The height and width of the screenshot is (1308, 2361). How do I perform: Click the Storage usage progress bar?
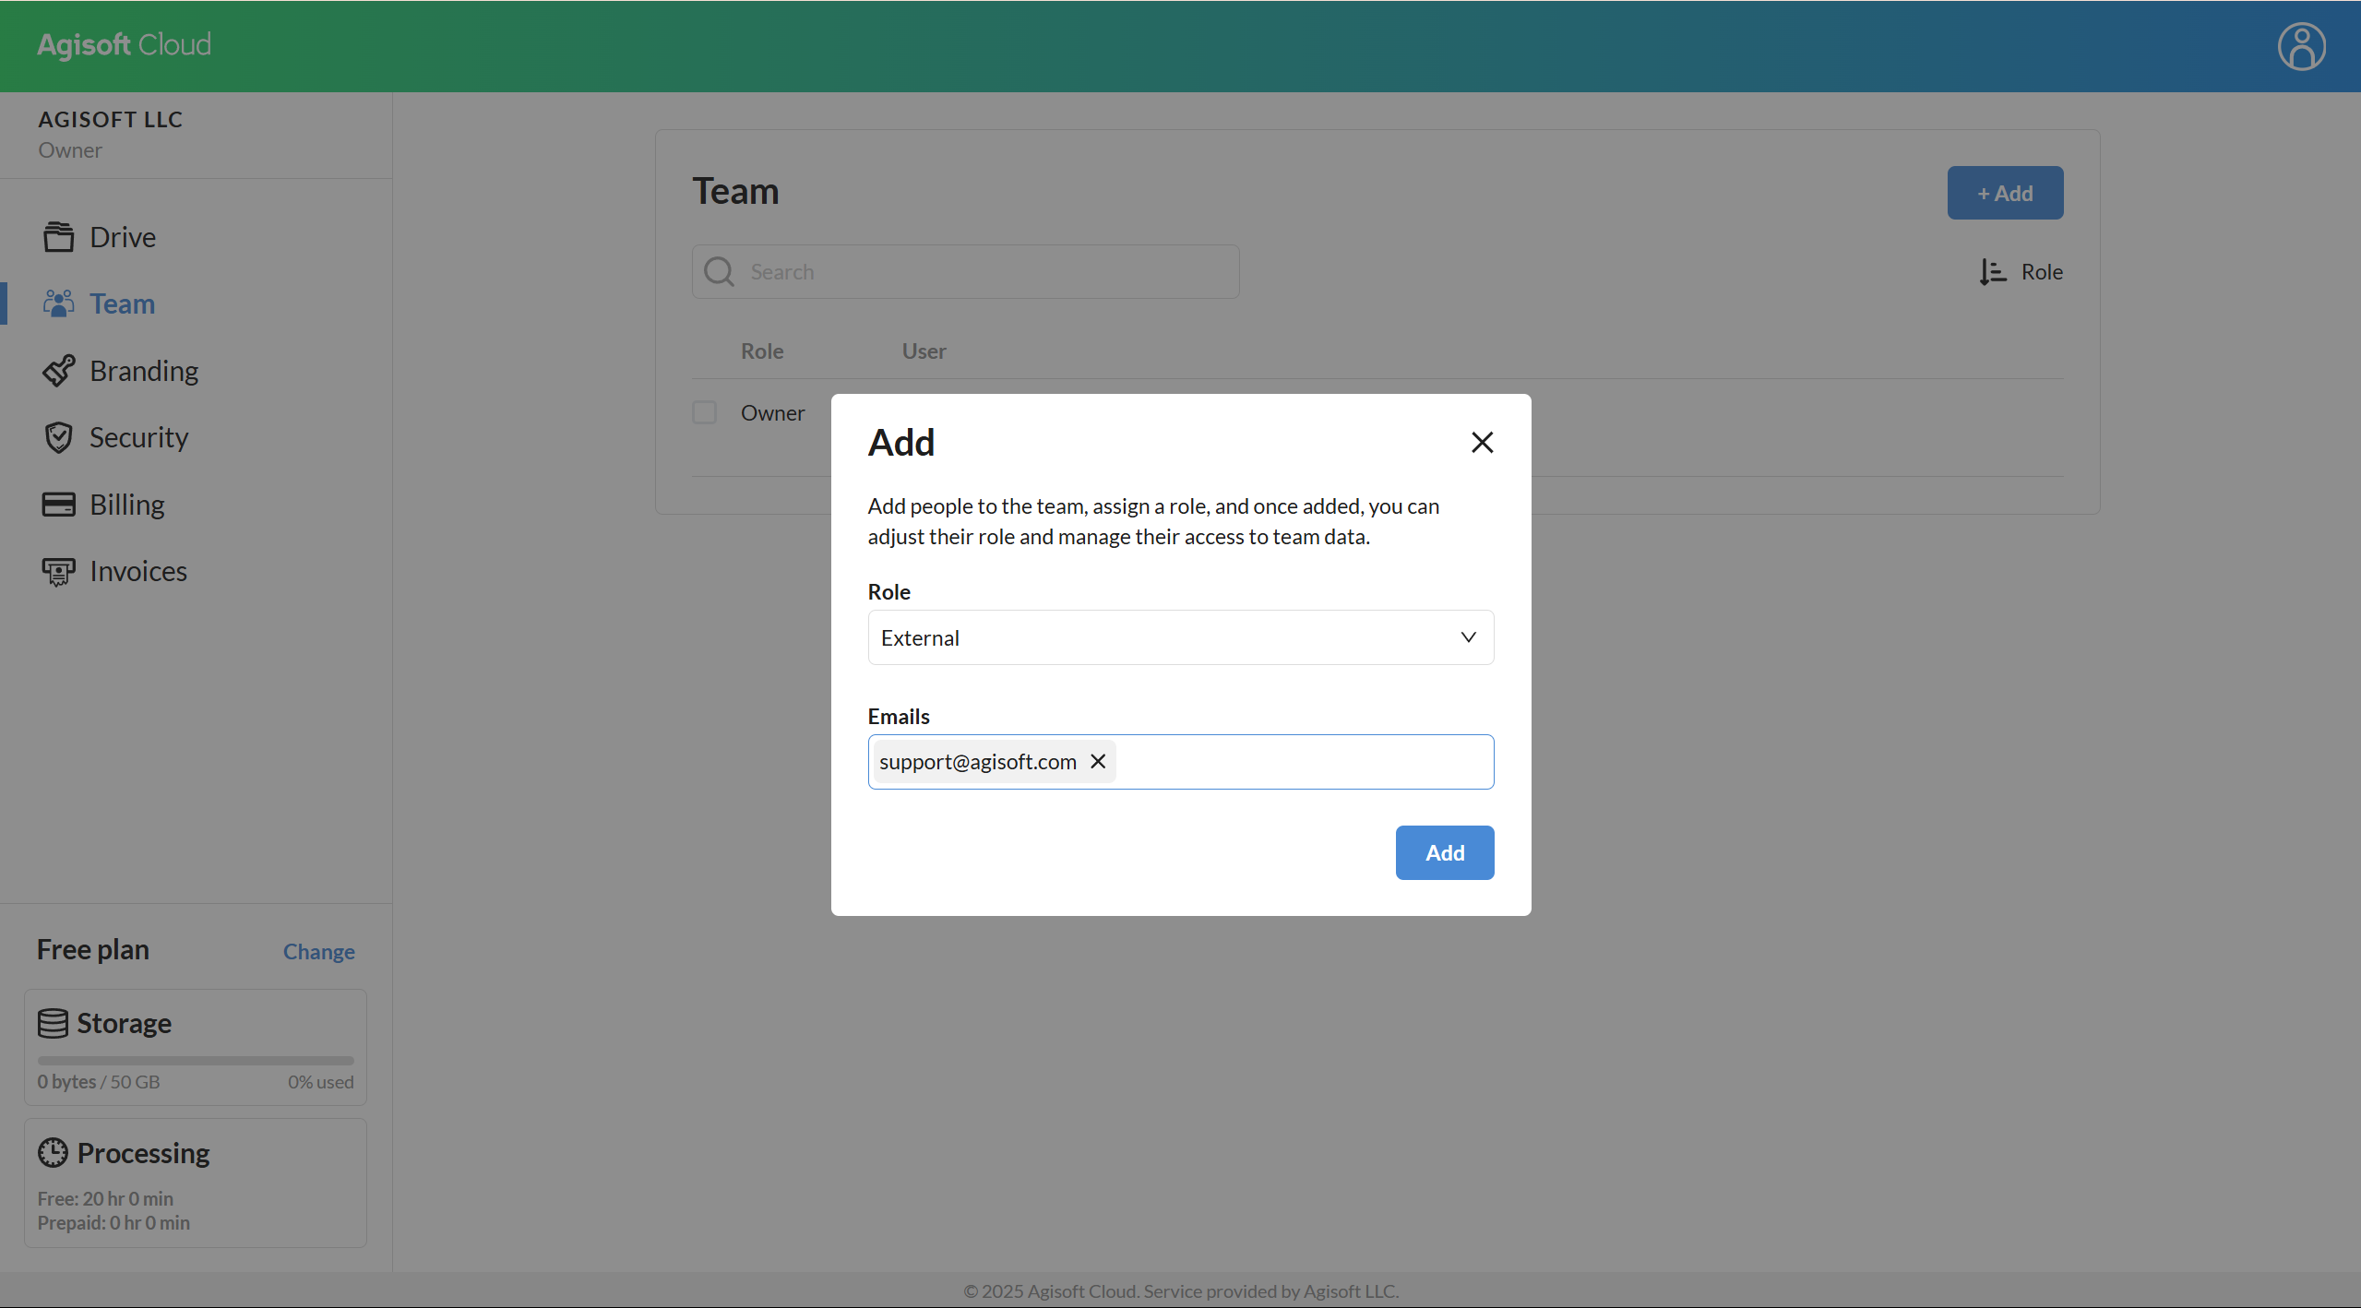[x=196, y=1060]
